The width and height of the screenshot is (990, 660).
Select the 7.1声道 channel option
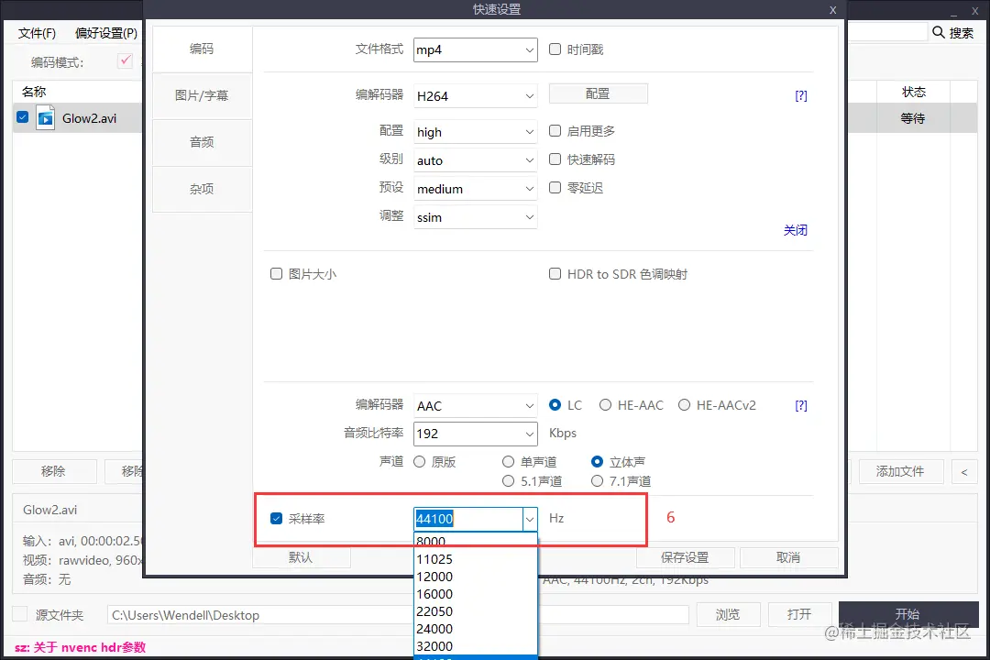(597, 481)
